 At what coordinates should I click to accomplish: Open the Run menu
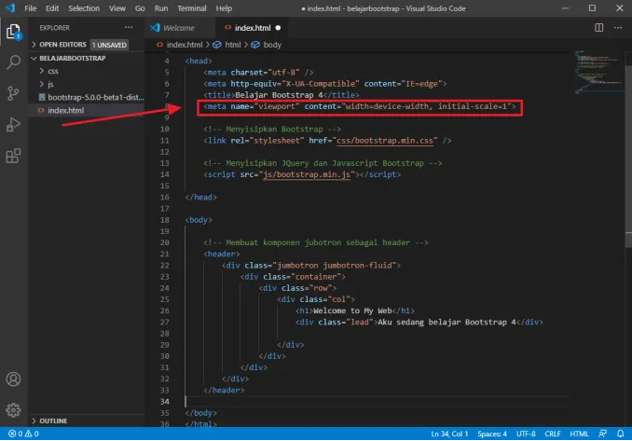click(x=161, y=8)
